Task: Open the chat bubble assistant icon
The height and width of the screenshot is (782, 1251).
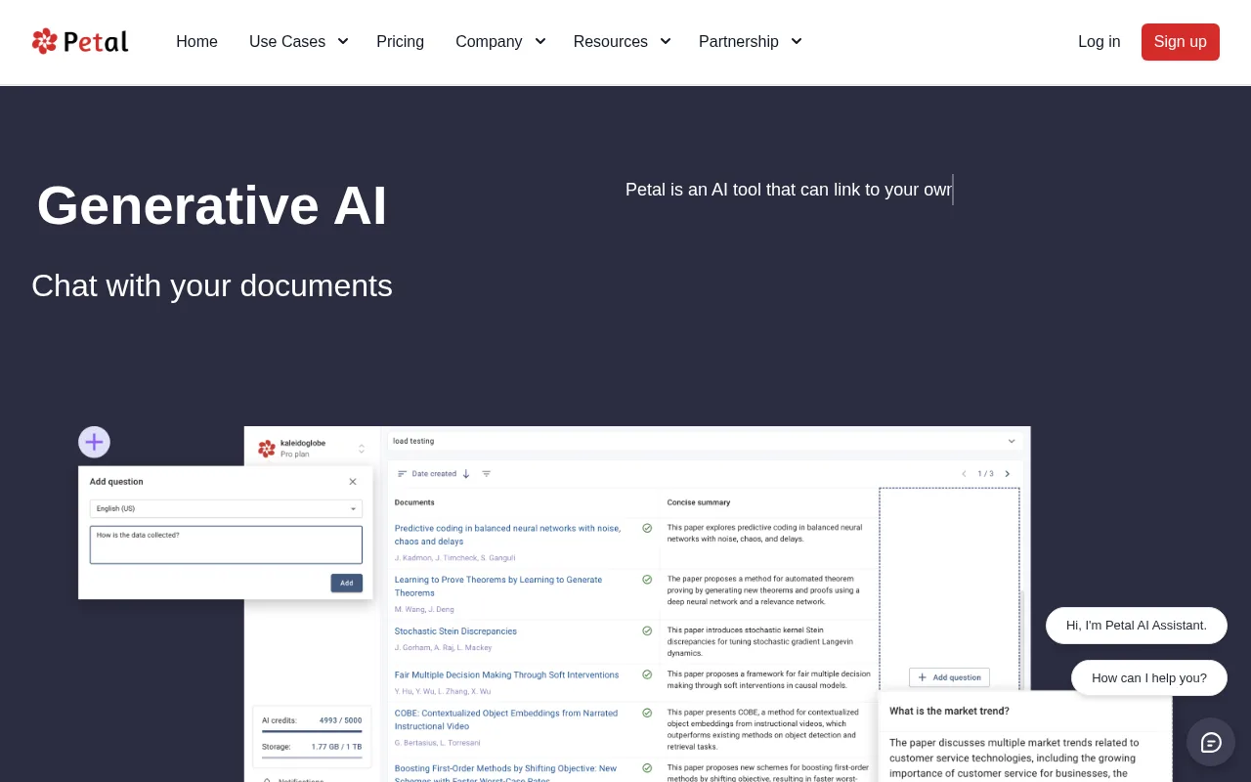Action: point(1211,742)
